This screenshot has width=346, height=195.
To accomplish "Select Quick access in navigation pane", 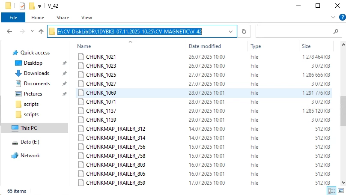I will click(35, 53).
